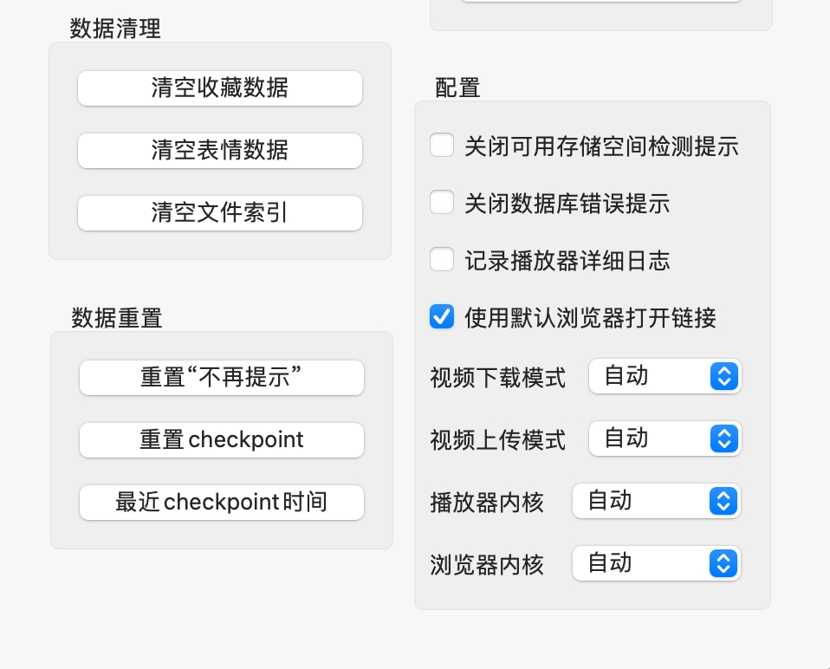
Task: Enable 关闭可用存储空间检测提示 checkbox
Action: (x=442, y=145)
